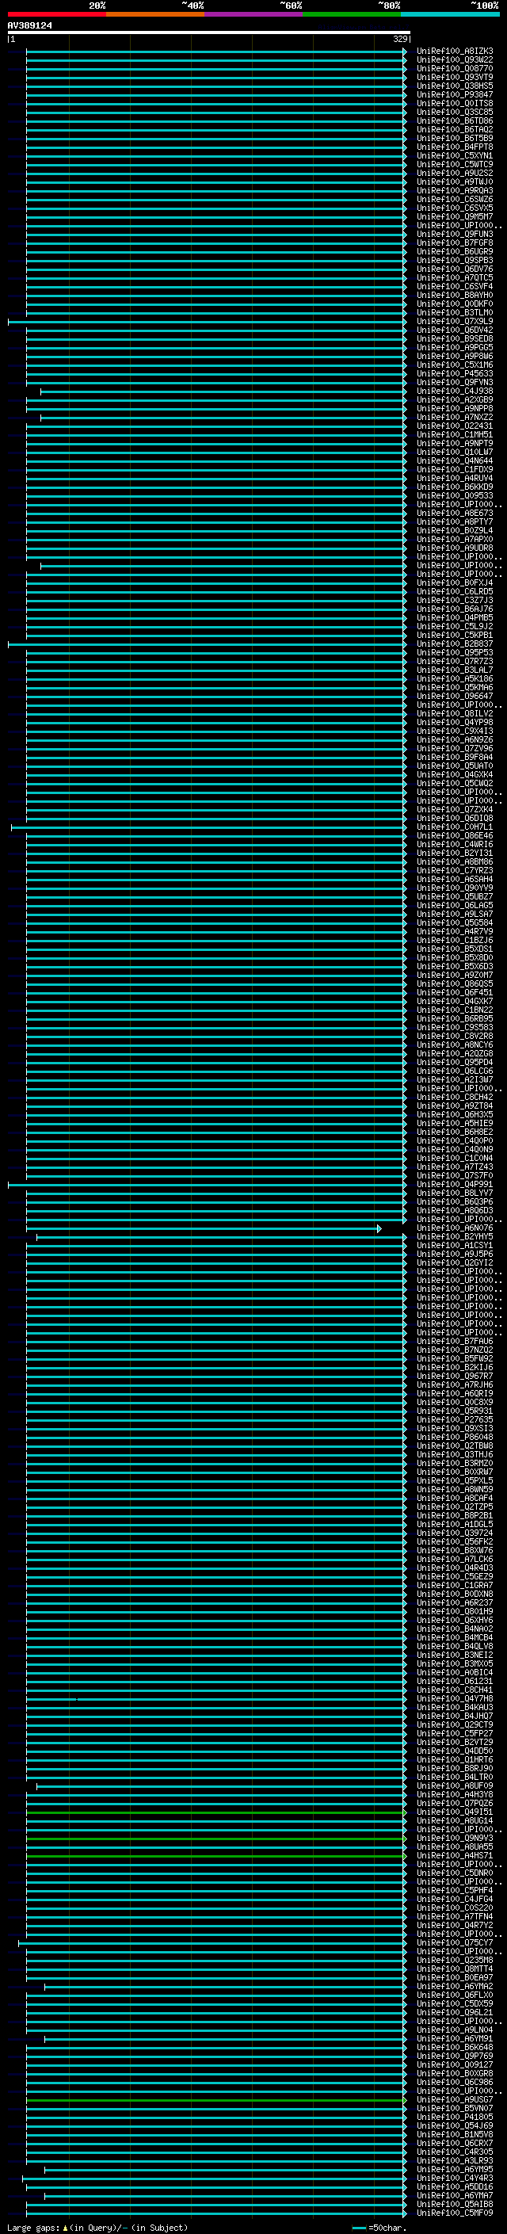Click the UniRef100_B5FW92 entry

[x=454, y=1358]
